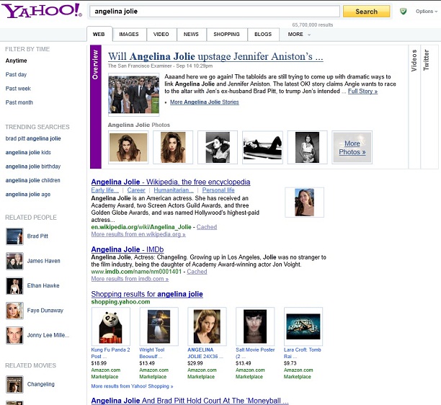The height and width of the screenshot is (405, 441).
Task: Click James Haven's thumbnail photo
Action: [14, 261]
